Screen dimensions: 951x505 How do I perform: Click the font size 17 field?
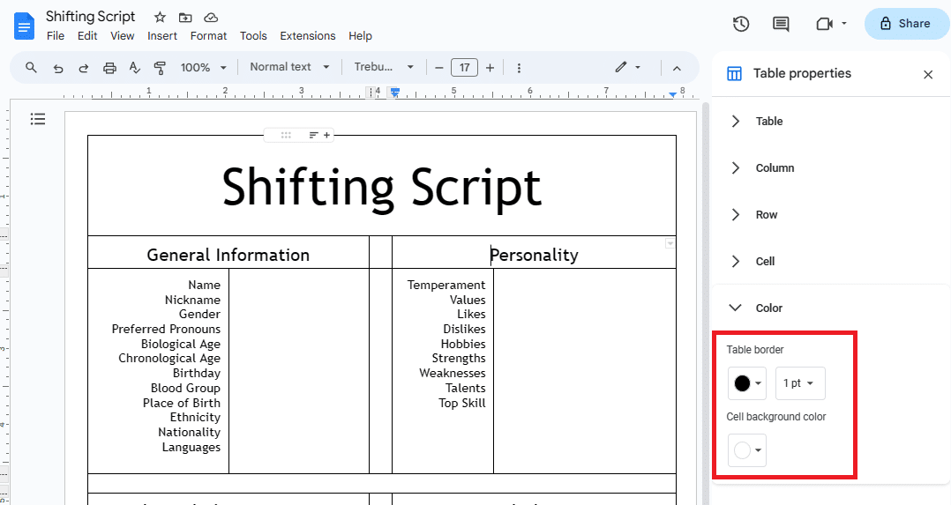click(x=465, y=68)
